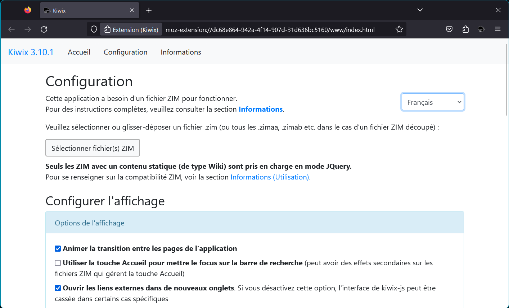Disable animated page transitions checkbox

click(58, 248)
